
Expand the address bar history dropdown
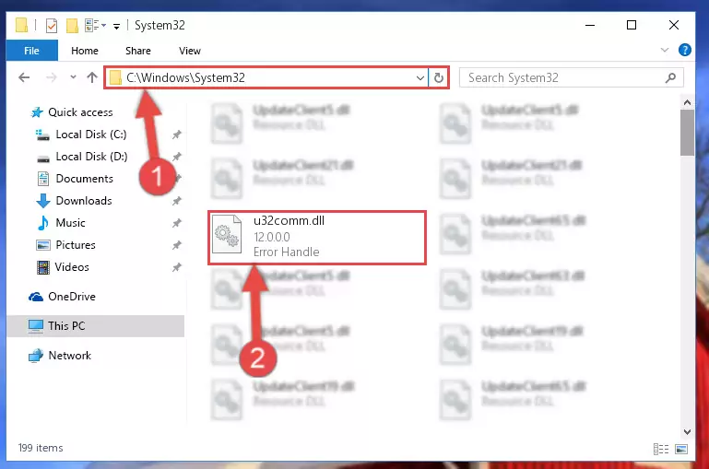pos(420,77)
